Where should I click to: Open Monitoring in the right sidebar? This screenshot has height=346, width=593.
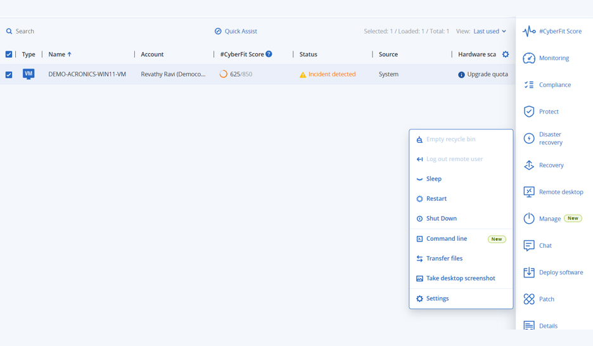554,58
